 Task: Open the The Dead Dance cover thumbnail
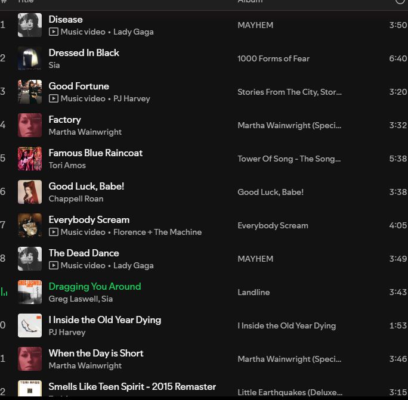point(30,259)
